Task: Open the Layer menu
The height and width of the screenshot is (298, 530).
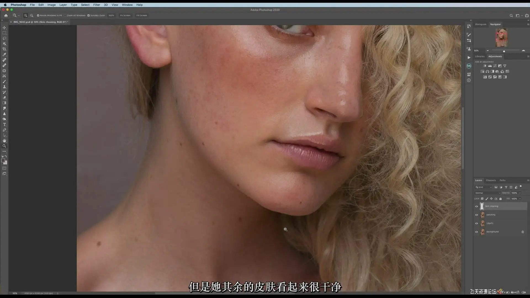Action: (63, 5)
